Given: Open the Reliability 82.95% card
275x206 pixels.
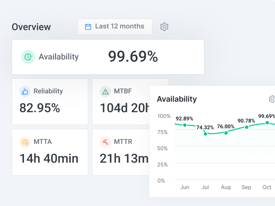Looking at the screenshot, I should [x=50, y=102].
